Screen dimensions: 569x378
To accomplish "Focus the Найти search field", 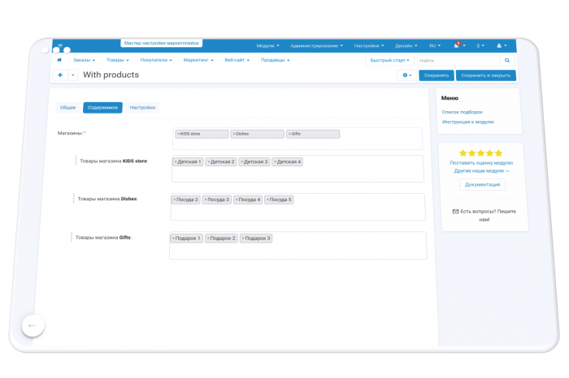I will coord(458,61).
